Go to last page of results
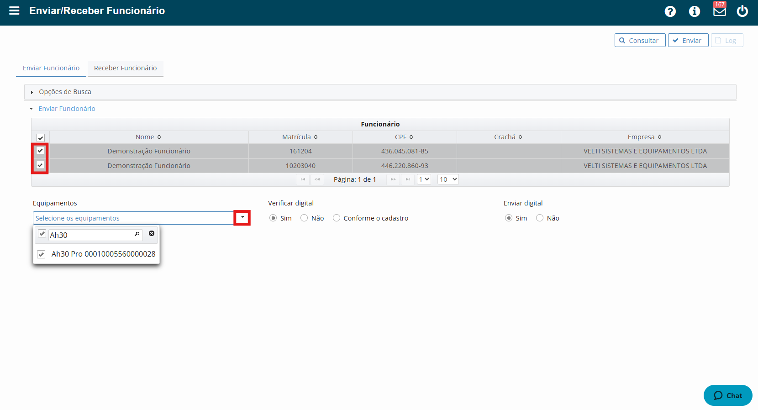Screen dimensions: 758x410 [408, 179]
